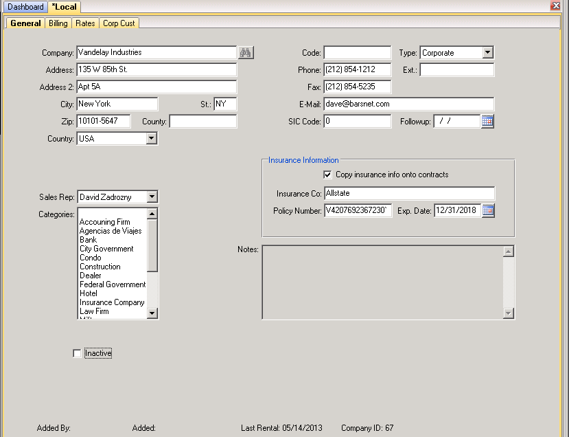
Task: Open the Sales Rep dropdown
Action: pos(152,197)
